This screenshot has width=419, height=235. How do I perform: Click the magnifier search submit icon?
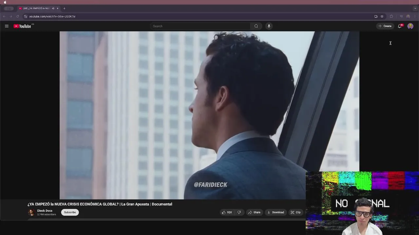256,26
